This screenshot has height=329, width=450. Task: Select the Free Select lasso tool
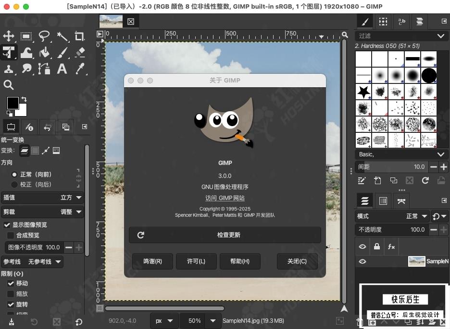[x=44, y=36]
